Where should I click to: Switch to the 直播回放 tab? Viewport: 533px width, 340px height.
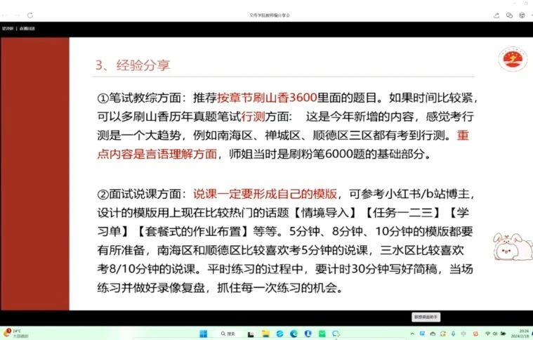(27, 28)
